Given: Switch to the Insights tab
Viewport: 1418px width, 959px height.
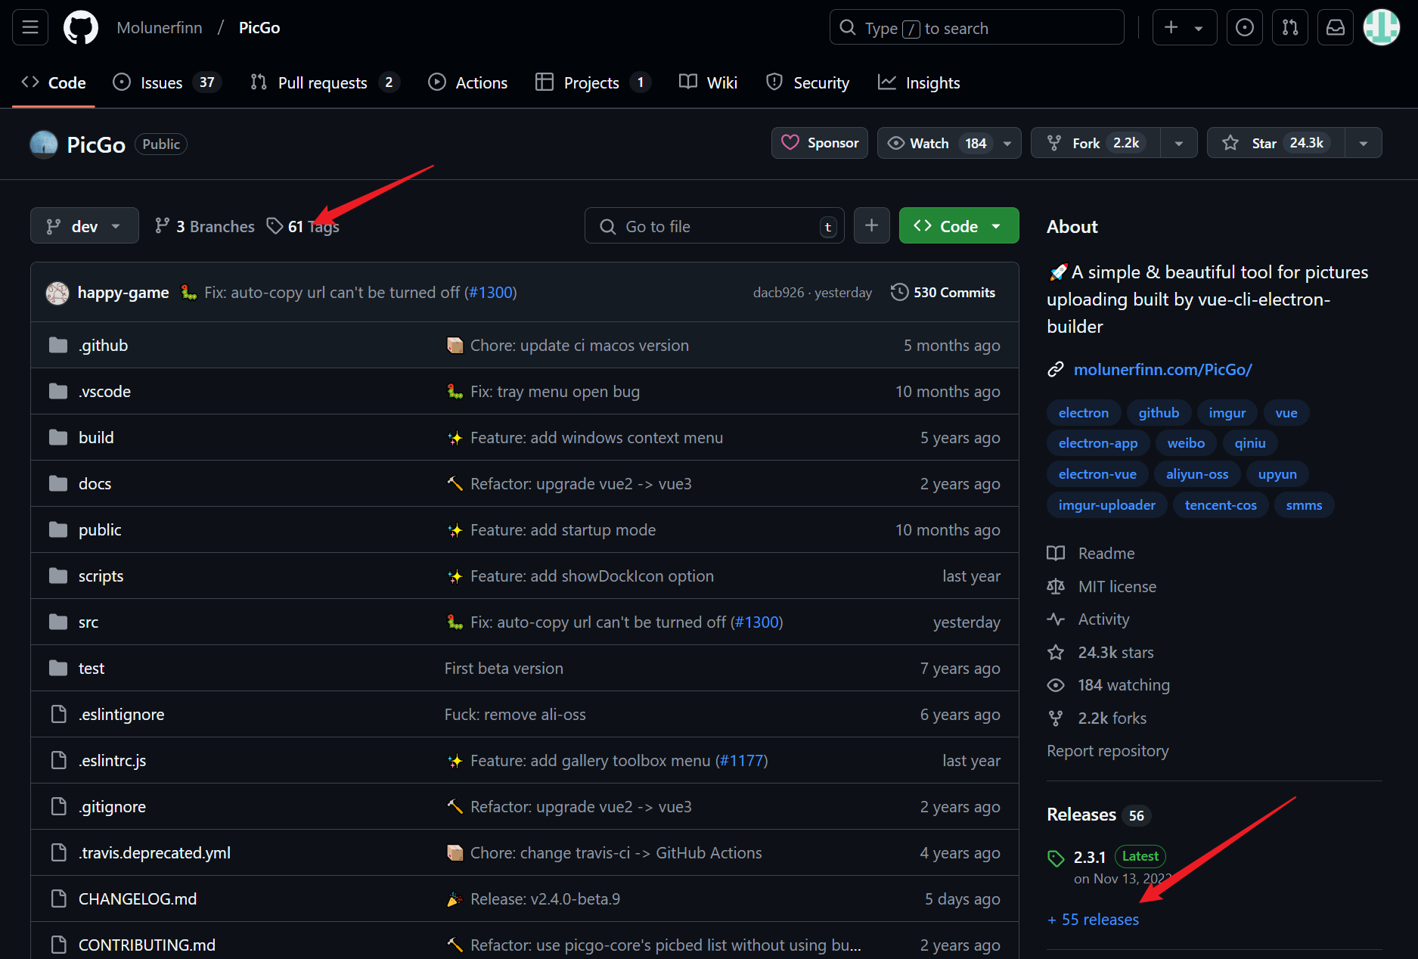Looking at the screenshot, I should 919,82.
